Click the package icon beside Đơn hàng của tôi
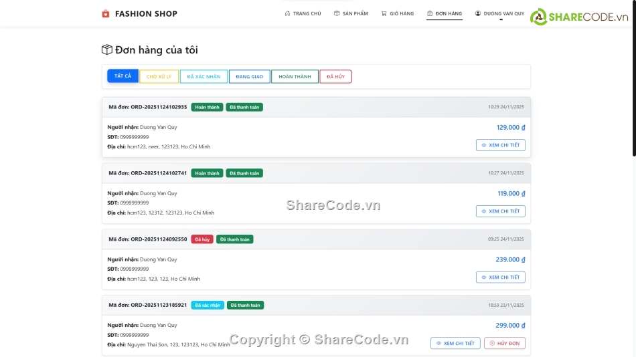Screen dimensions: 636x357 (x=106, y=49)
